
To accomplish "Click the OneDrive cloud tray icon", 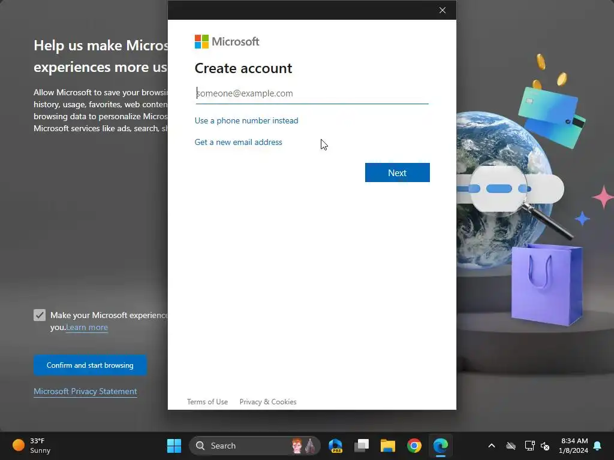I will tap(511, 446).
